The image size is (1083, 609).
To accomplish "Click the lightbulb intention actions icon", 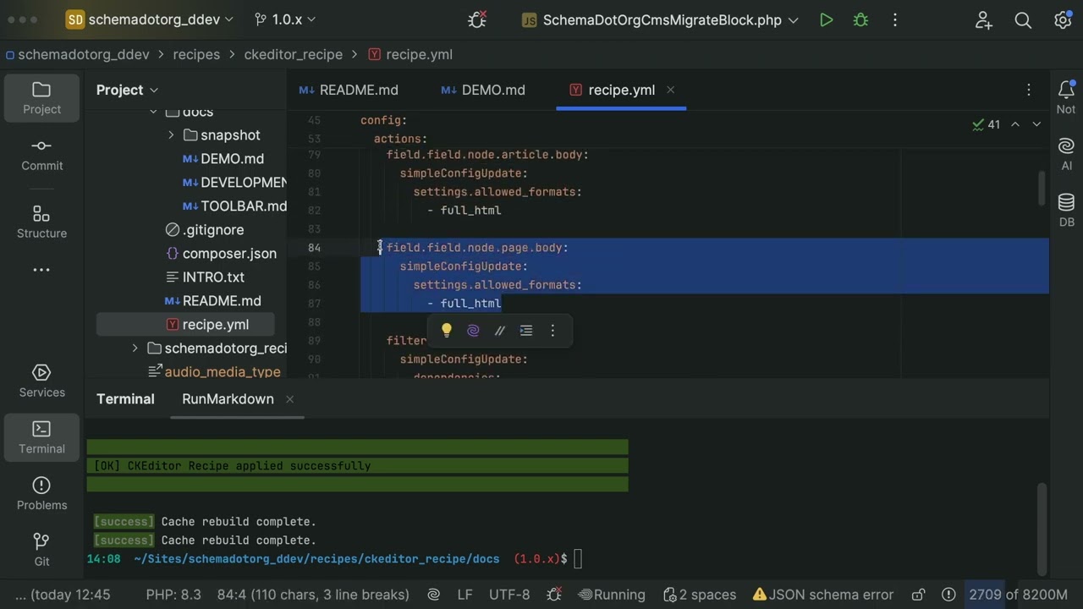I will click(447, 331).
